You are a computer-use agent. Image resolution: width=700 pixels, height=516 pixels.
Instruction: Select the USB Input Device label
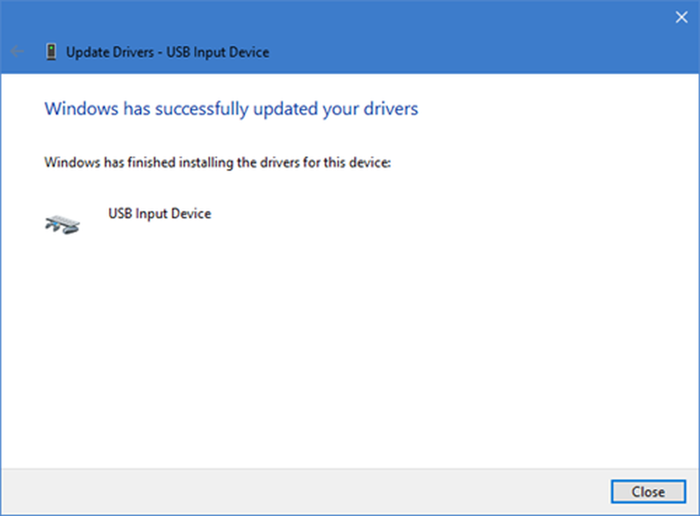tap(159, 213)
